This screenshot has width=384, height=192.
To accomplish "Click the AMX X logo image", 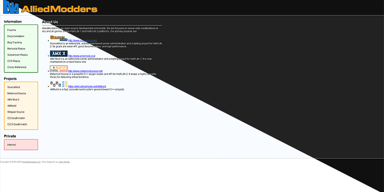I will (59, 54).
